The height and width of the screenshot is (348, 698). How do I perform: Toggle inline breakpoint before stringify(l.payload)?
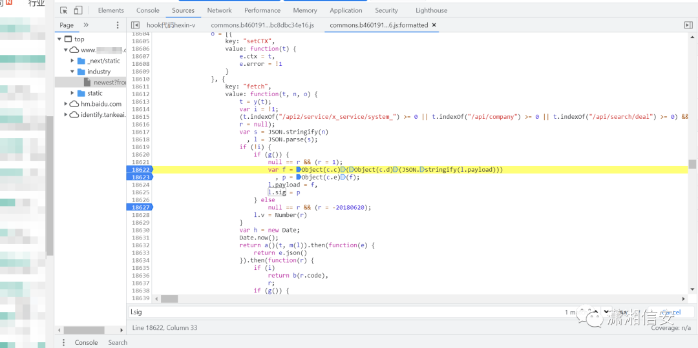pyautogui.click(x=422, y=170)
